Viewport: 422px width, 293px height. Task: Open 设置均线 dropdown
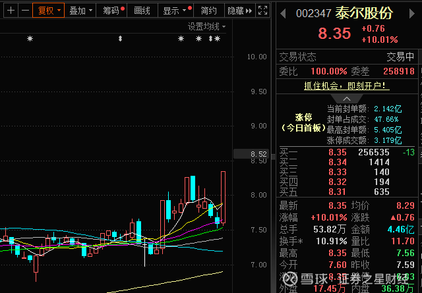(x=206, y=26)
